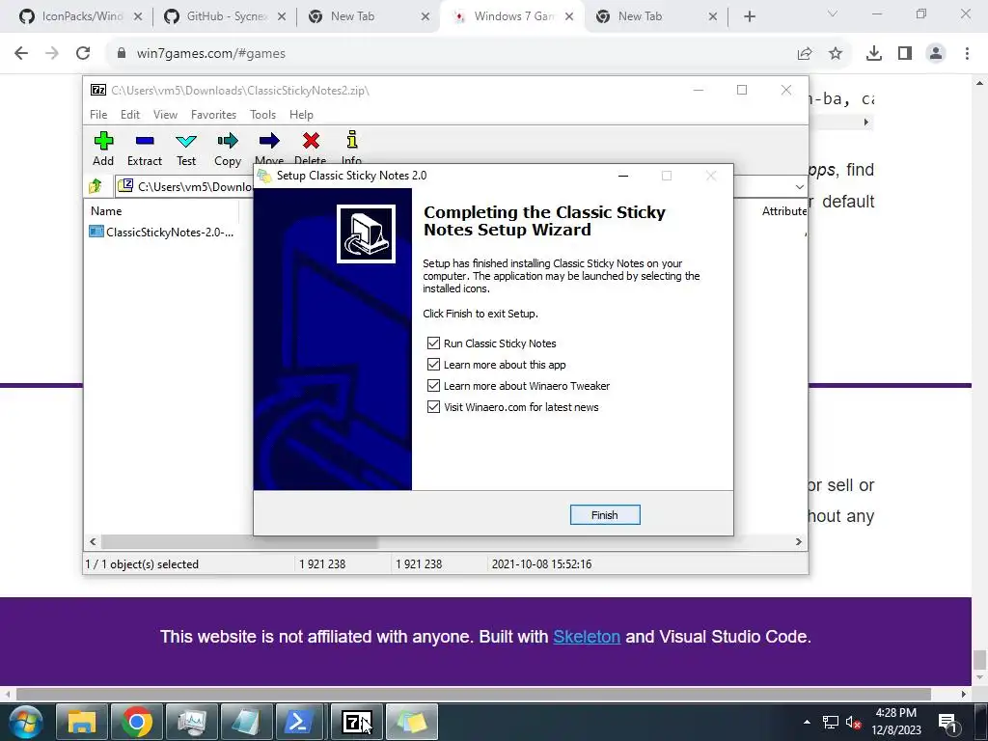The height and width of the screenshot is (741, 988).
Task: Uncheck Run Classic Sticky Notes
Action: (433, 343)
